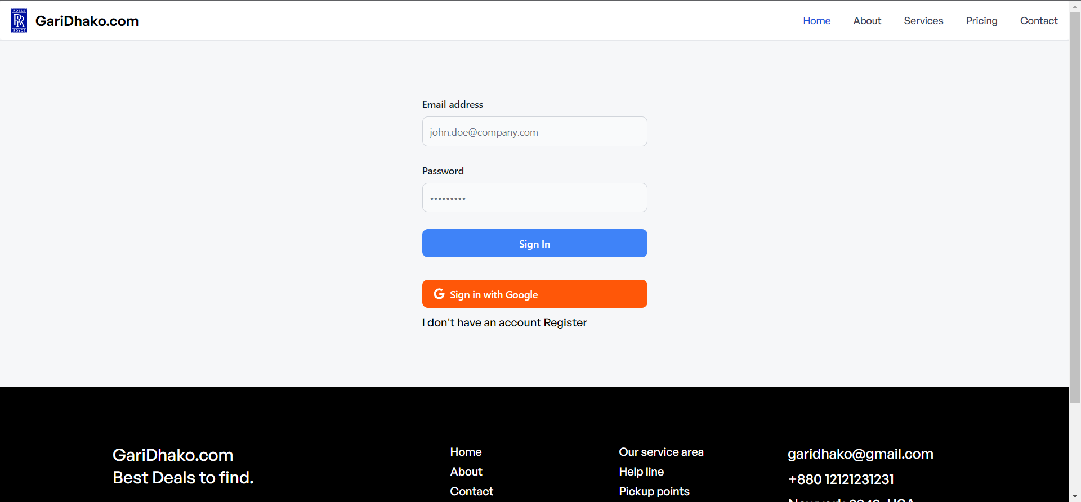Open Help line footer link
The height and width of the screenshot is (502, 1081).
641,472
